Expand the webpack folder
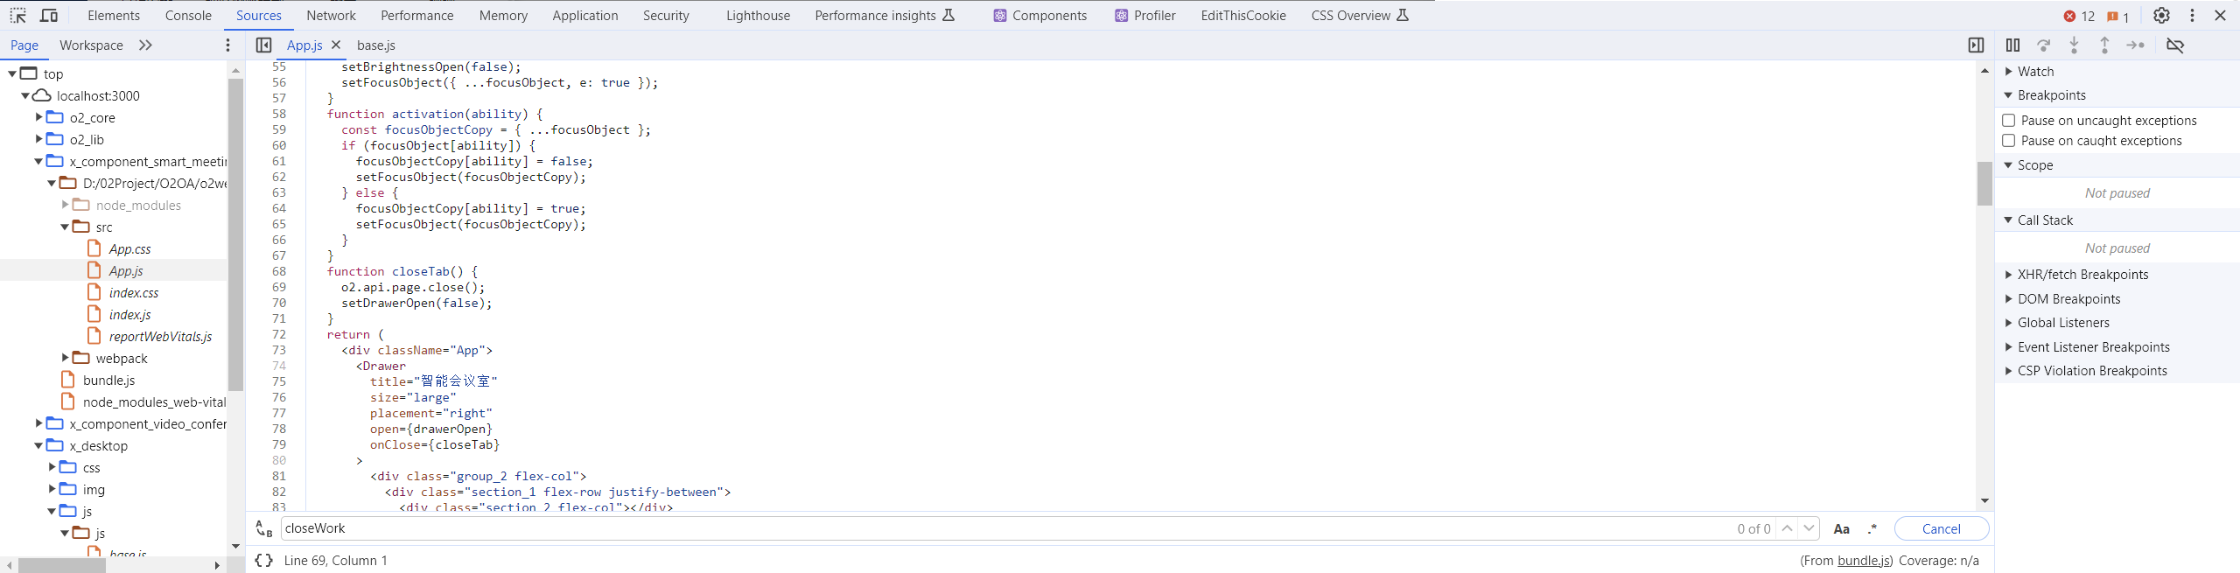Viewport: 2240px width, 573px height. click(x=65, y=357)
